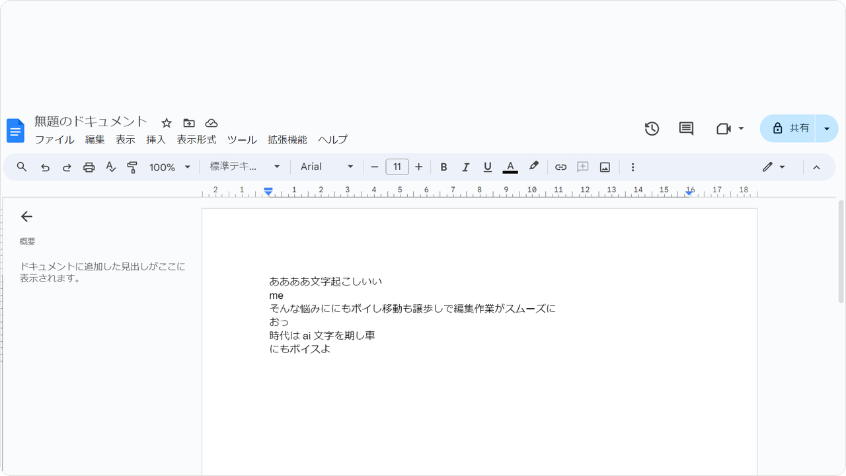The height and width of the screenshot is (476, 846).
Task: Open the 挿入 menu
Action: 156,139
